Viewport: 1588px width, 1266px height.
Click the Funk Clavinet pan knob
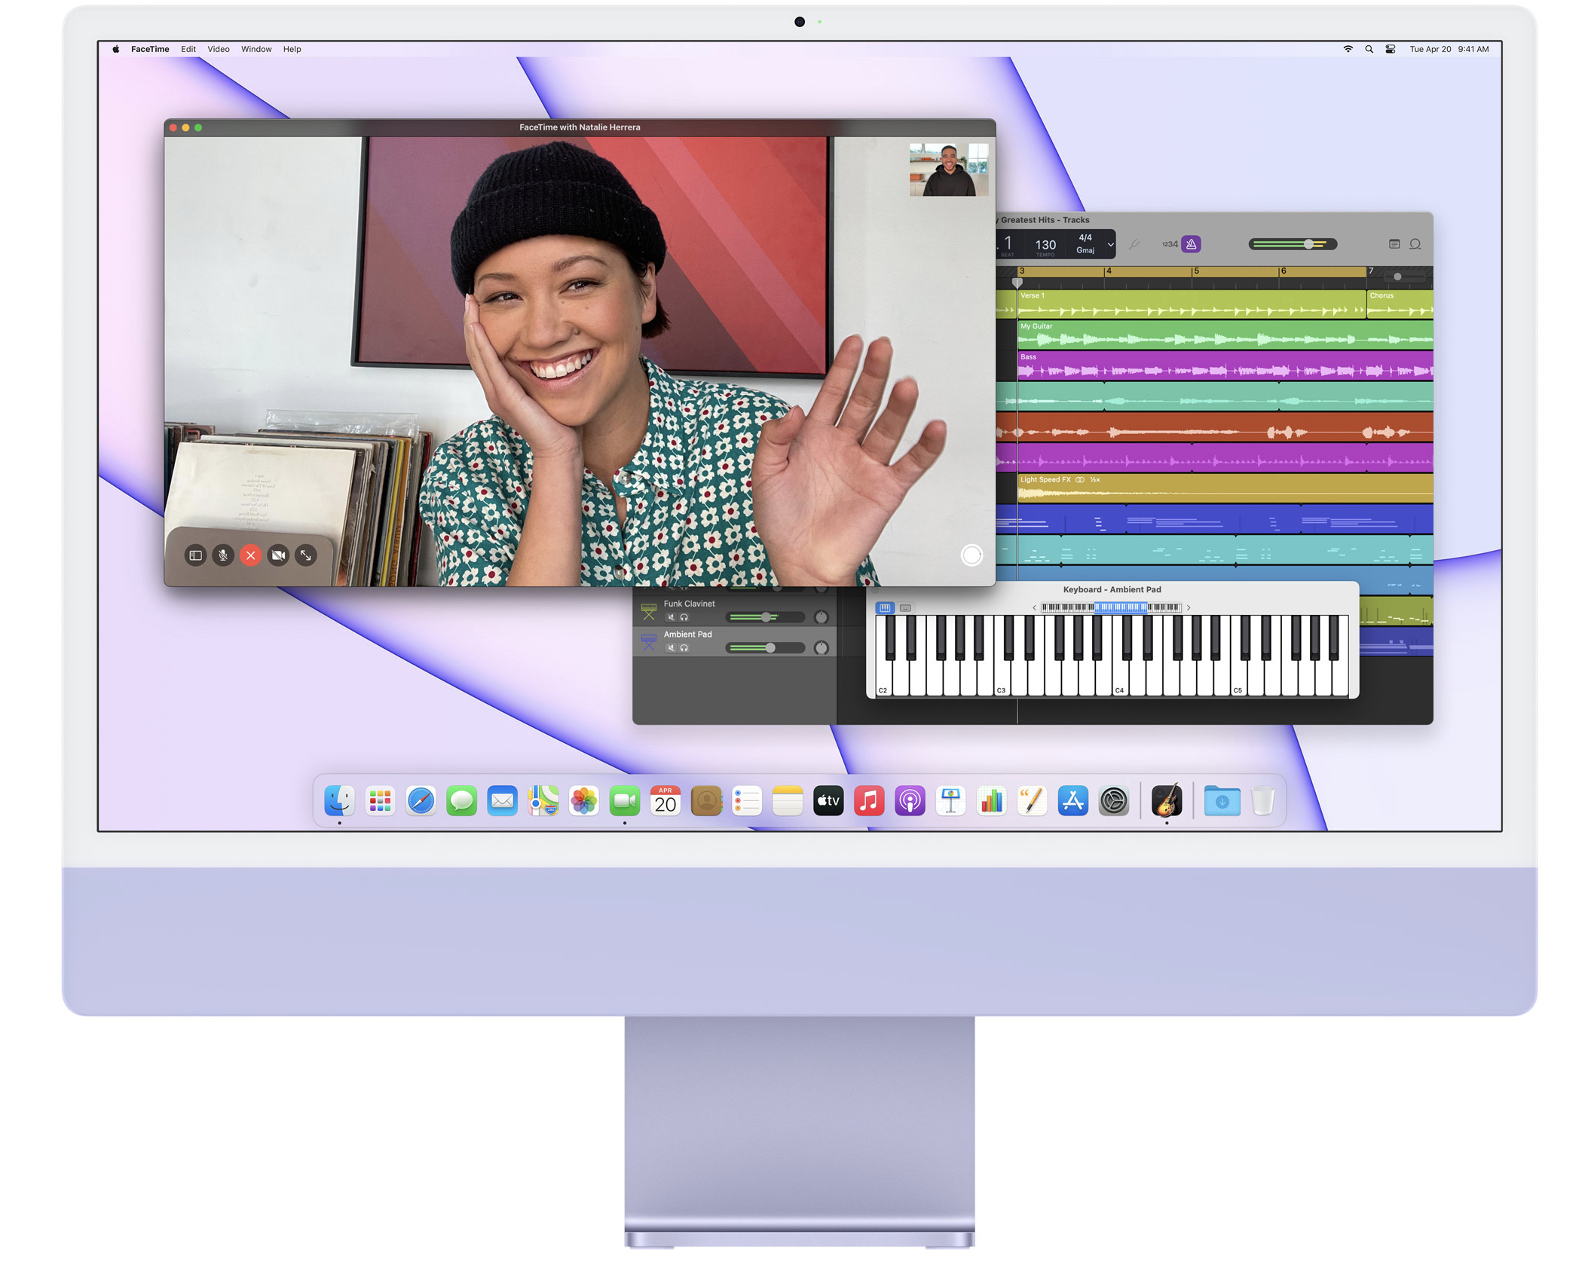coord(821,618)
